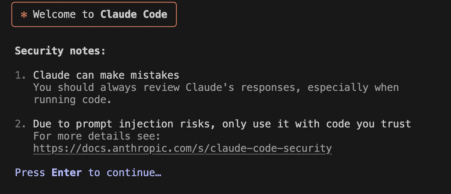Click the word 'especially' in the description
Viewport: 451px width, 194px height.
[x=338, y=87]
